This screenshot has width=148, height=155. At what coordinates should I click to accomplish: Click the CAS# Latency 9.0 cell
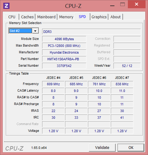point(76,91)
